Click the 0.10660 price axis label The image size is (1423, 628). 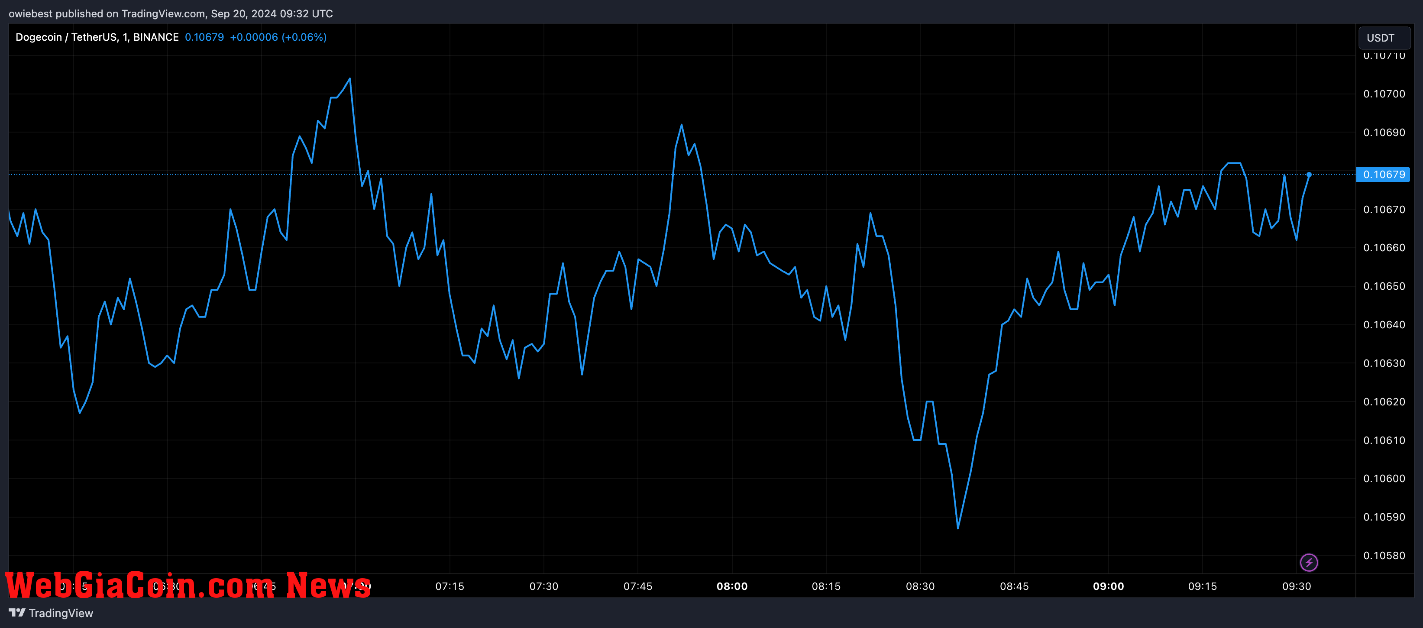pos(1384,247)
